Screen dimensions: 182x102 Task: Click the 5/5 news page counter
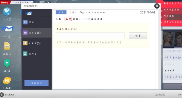42,2
